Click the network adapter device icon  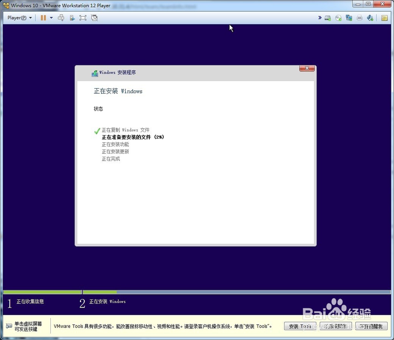349,18
